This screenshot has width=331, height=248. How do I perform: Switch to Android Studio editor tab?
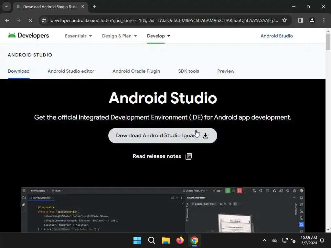click(71, 71)
